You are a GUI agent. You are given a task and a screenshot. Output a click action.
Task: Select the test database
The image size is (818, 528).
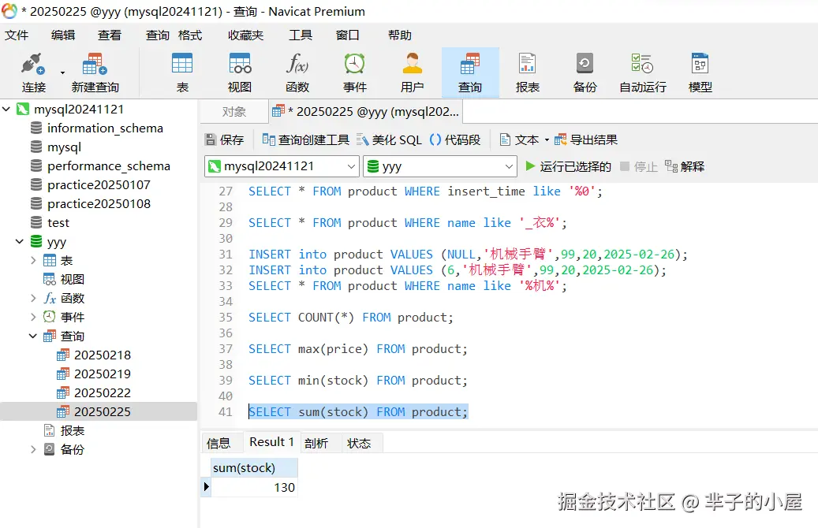(58, 222)
